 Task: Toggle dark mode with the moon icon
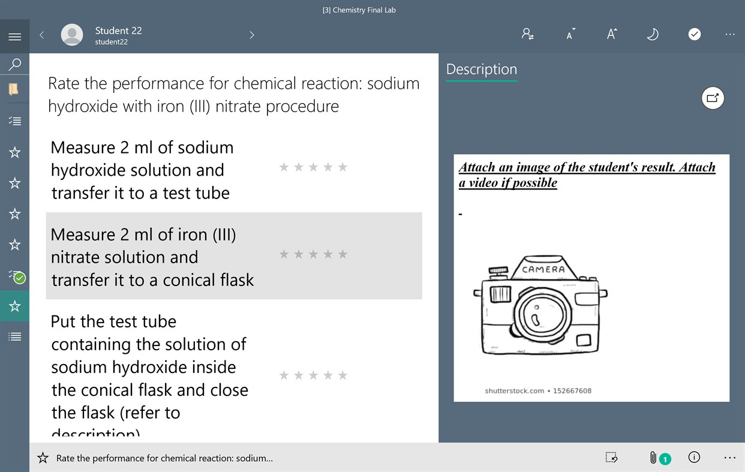(x=652, y=34)
